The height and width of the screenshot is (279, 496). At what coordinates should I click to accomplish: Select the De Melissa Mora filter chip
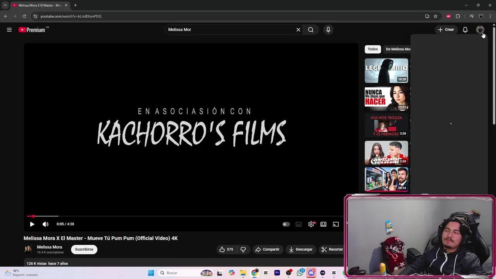click(x=398, y=49)
